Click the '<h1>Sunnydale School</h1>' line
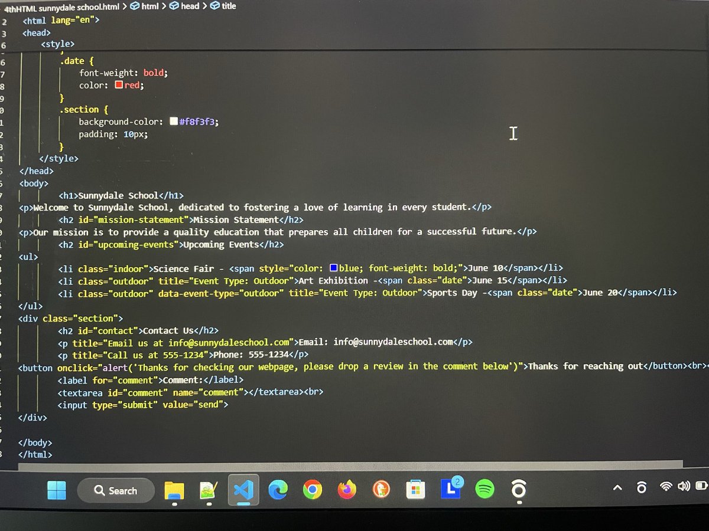Viewport: 709px width, 531px height. (121, 195)
